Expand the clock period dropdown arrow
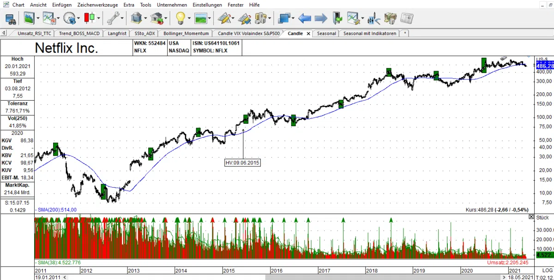 (x=78, y=19)
